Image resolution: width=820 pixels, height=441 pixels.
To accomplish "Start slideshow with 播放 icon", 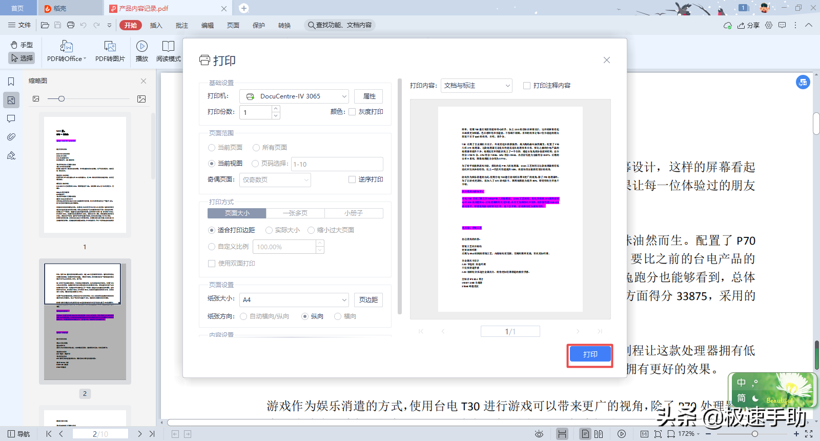I will click(x=142, y=51).
